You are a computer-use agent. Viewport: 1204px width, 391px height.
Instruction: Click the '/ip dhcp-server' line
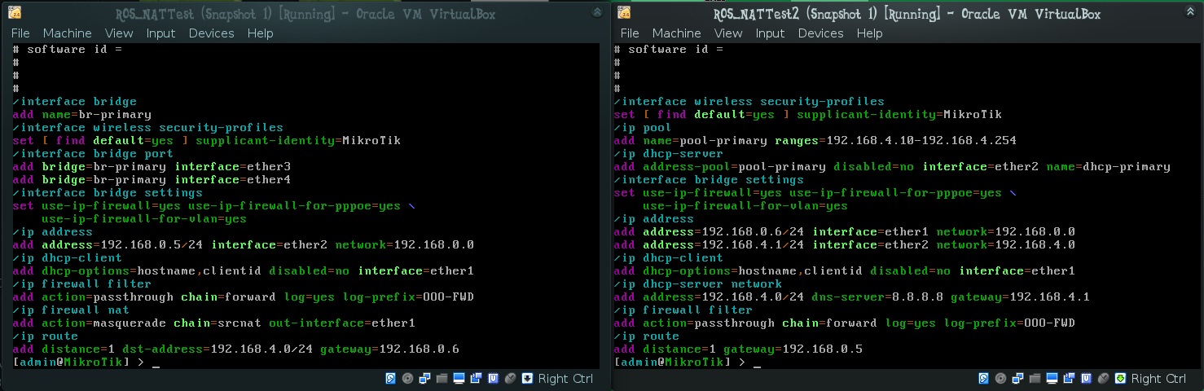[669, 154]
